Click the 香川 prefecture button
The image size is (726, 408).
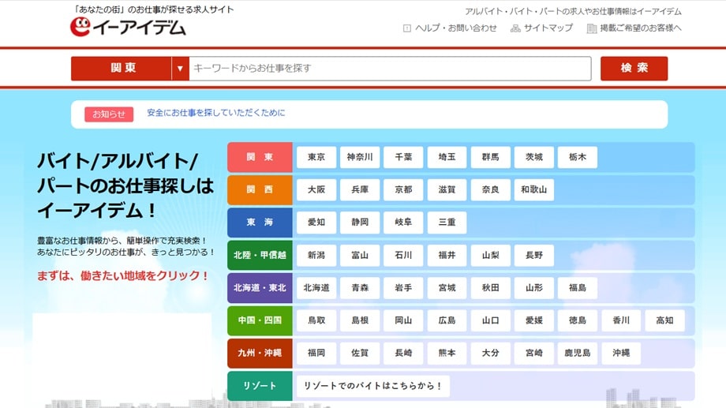click(x=621, y=320)
